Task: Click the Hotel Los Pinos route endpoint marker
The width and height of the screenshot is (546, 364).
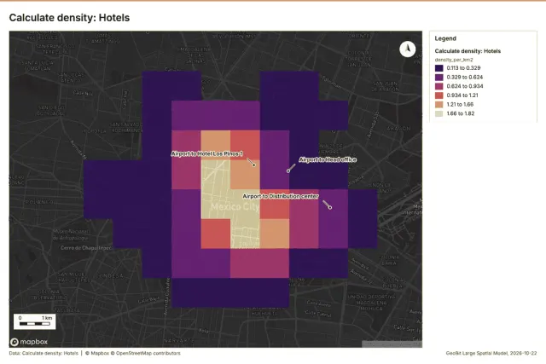Action: [254, 165]
